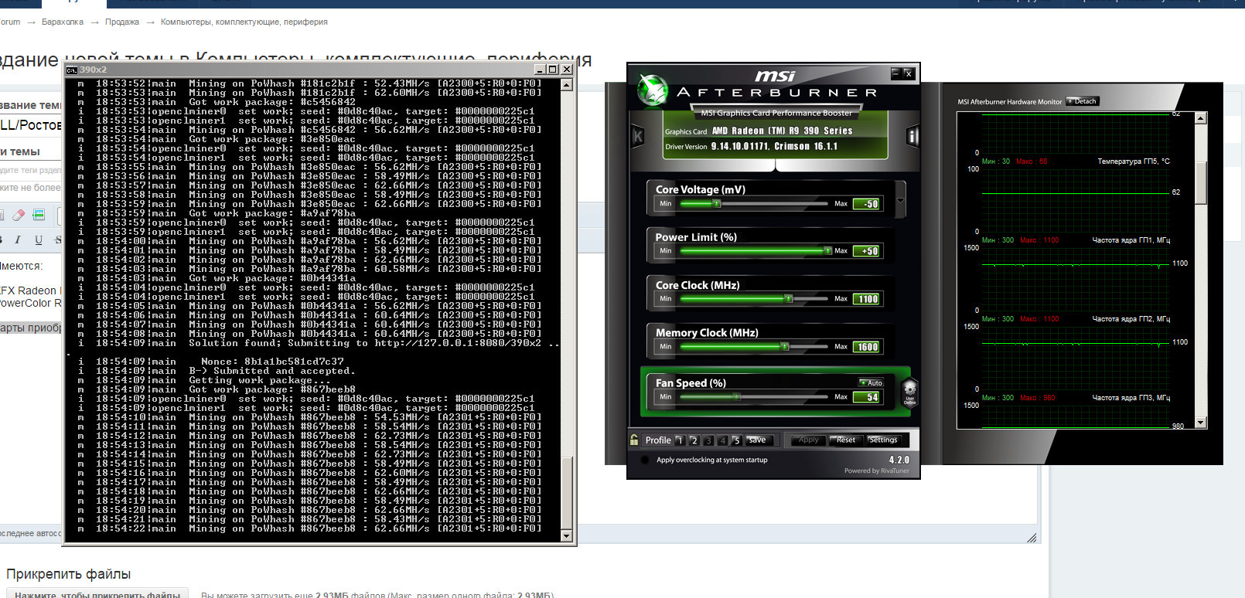
Task: Click the profile lock padlock icon
Action: [634, 440]
